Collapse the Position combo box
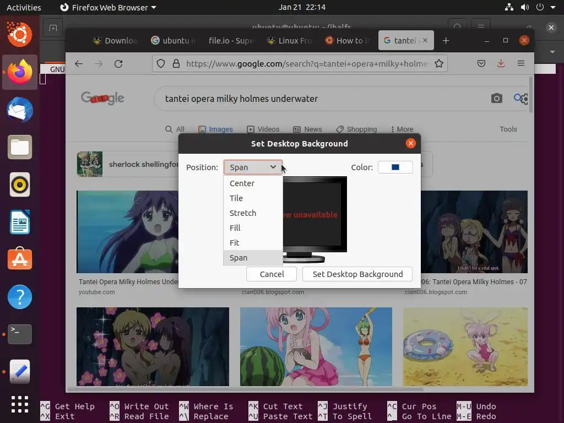This screenshot has width=564, height=423. (253, 167)
